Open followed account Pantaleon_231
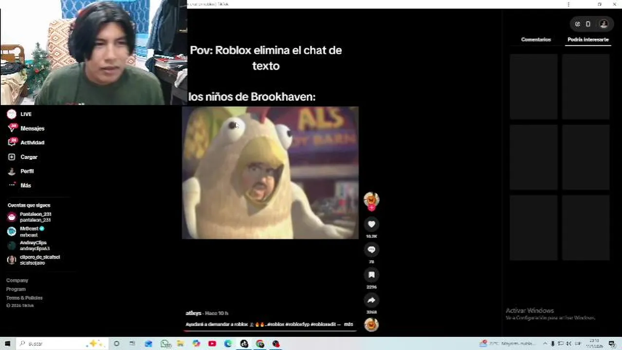Screen dimensions: 622x350 click(29, 217)
